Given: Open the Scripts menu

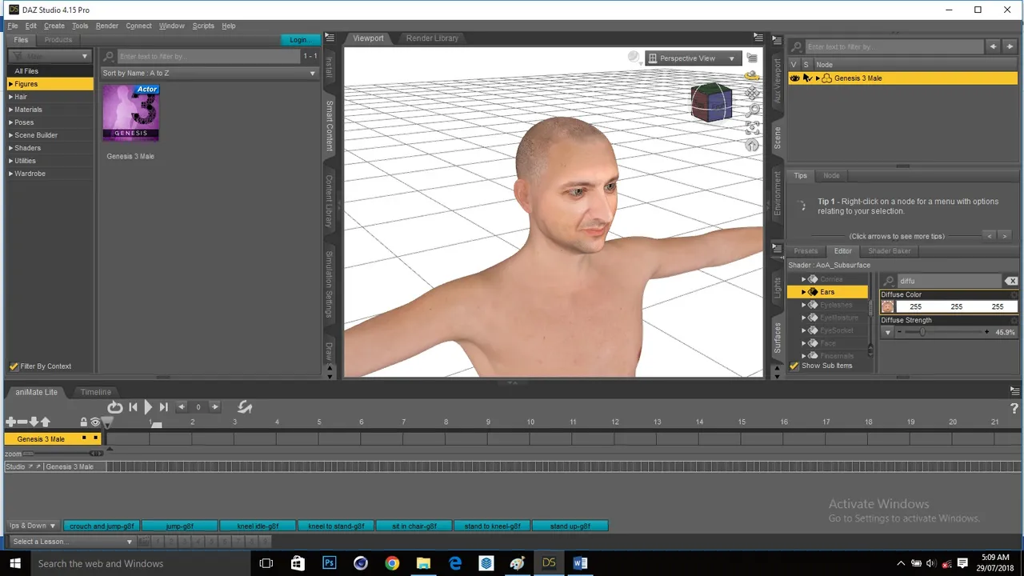Looking at the screenshot, I should click(203, 26).
